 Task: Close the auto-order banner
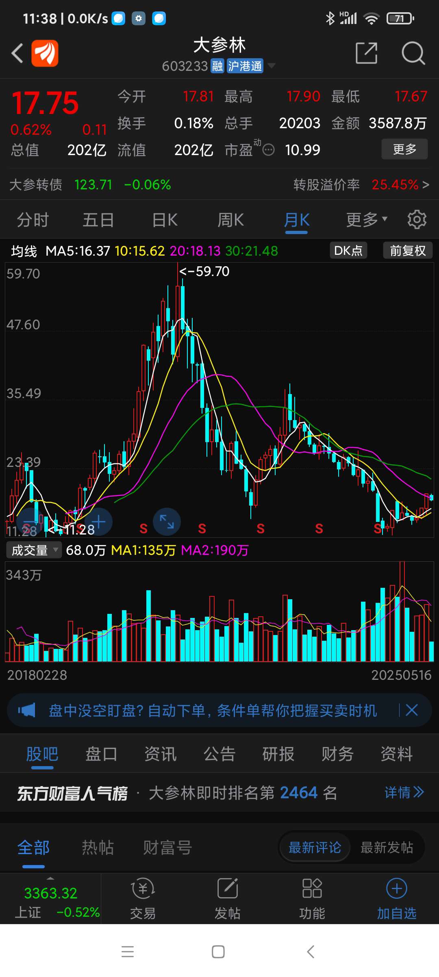coord(412,710)
